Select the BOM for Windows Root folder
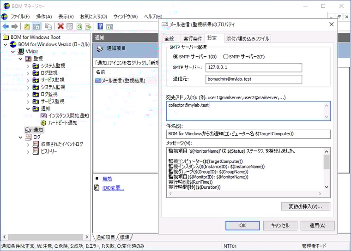The width and height of the screenshot is (351, 251). [x=32, y=37]
